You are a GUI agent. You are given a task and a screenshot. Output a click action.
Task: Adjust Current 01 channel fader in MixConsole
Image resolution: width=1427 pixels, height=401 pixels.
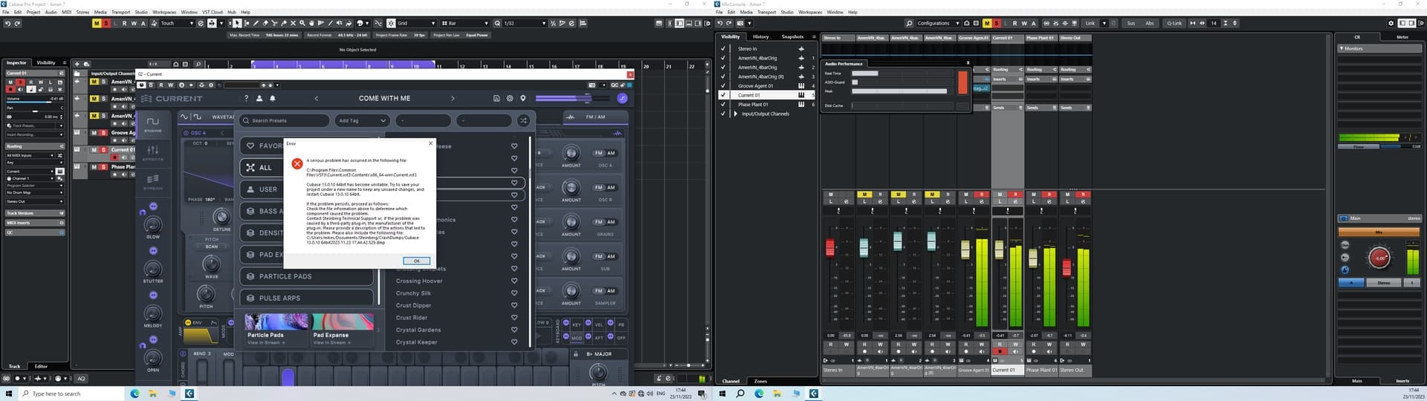(999, 251)
